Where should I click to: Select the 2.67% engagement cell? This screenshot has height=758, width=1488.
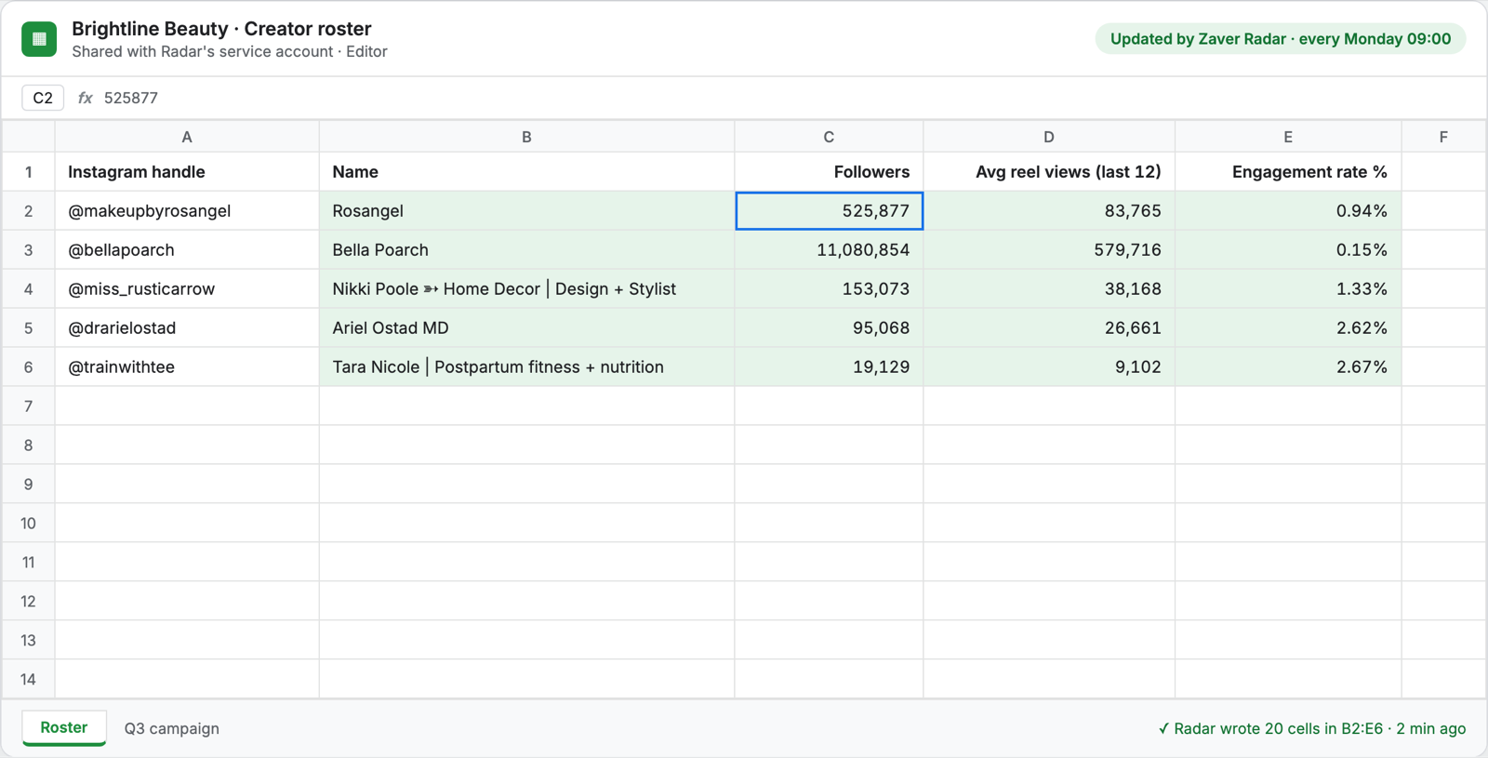click(1288, 367)
